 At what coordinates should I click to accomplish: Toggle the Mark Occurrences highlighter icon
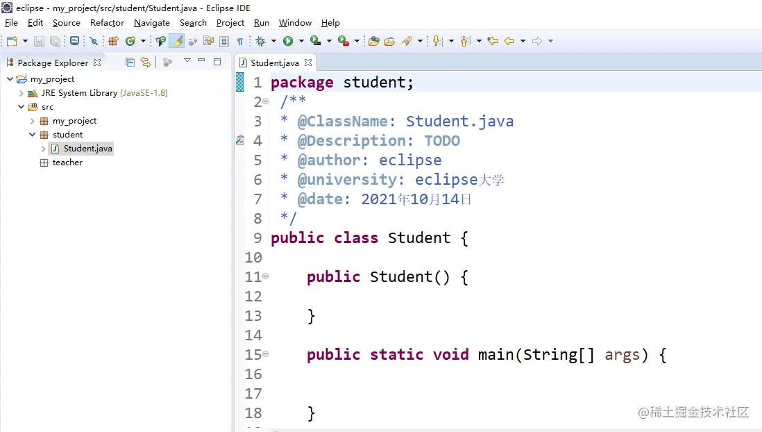pyautogui.click(x=177, y=42)
